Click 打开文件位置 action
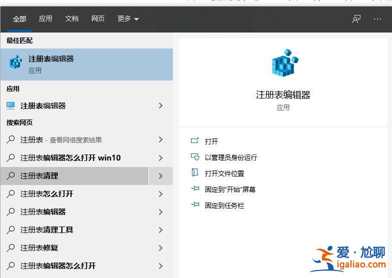 click(225, 173)
